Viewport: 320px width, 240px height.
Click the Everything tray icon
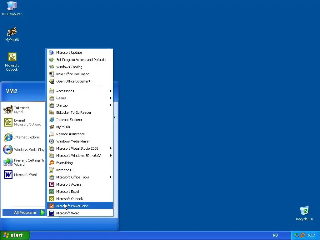coord(302,235)
